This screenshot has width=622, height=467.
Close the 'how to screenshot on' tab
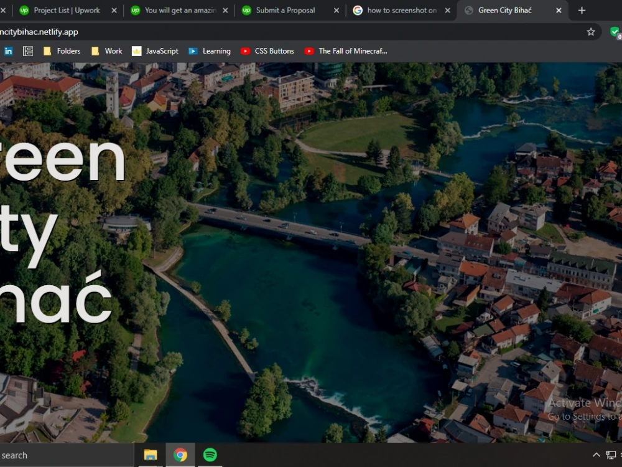[447, 11]
